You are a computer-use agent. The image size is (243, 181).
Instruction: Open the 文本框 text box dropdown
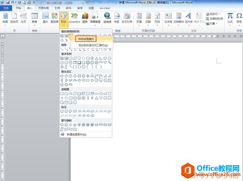tap(168, 19)
